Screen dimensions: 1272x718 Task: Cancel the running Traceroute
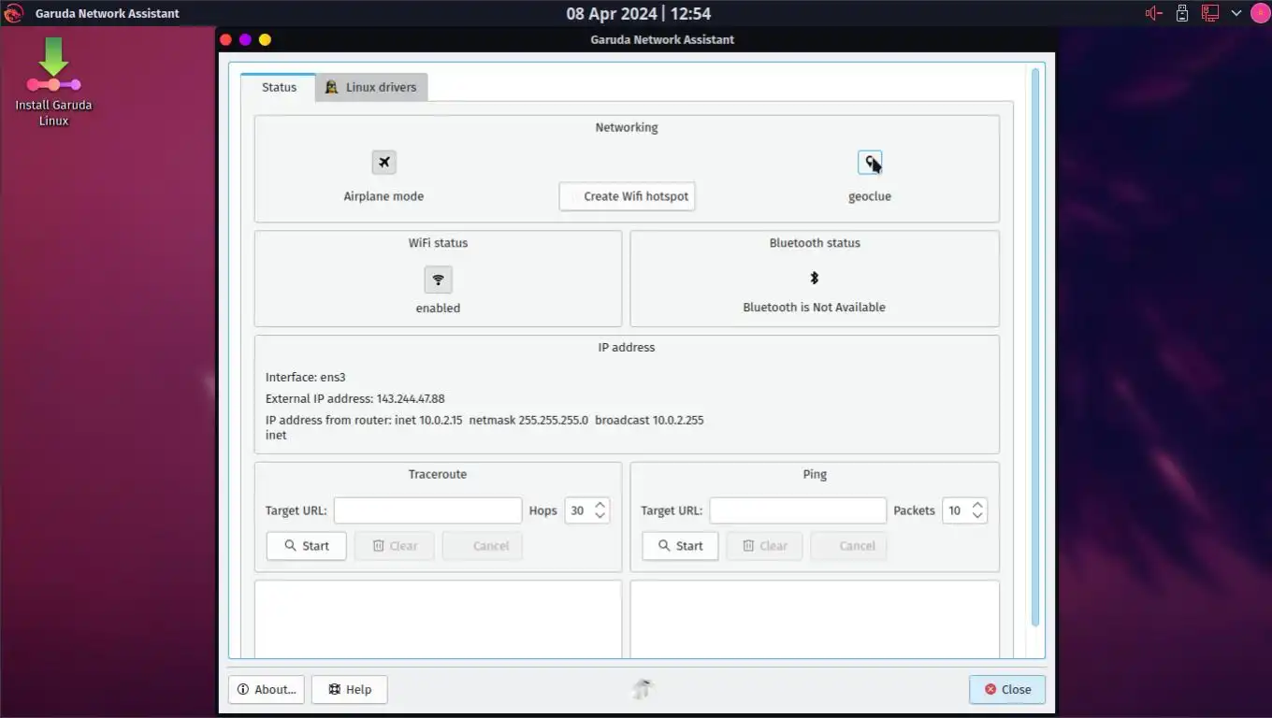(482, 546)
